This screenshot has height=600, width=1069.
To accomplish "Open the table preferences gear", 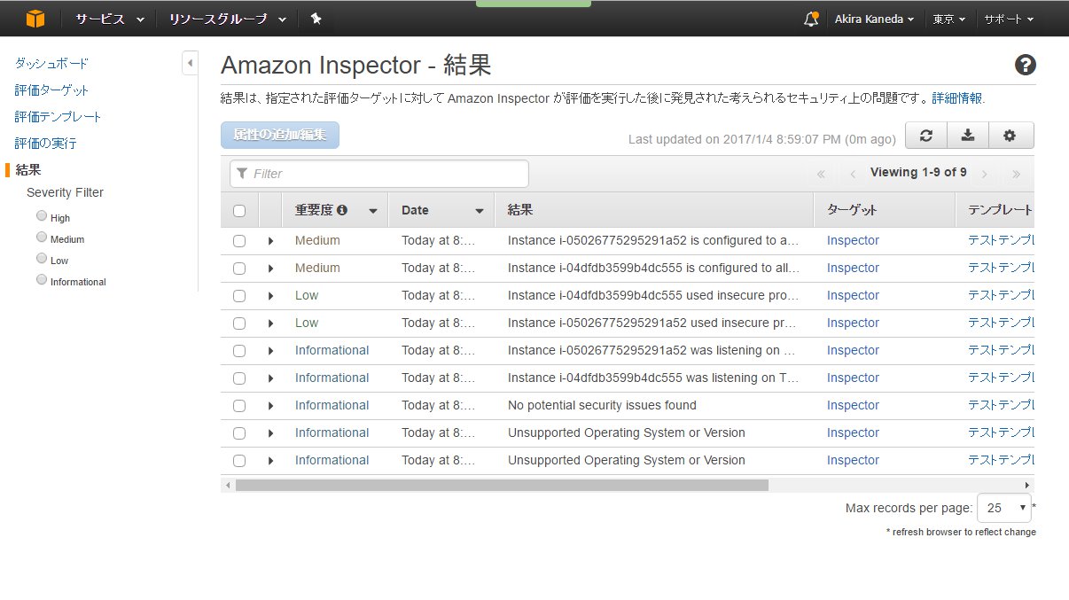I will pyautogui.click(x=1010, y=135).
